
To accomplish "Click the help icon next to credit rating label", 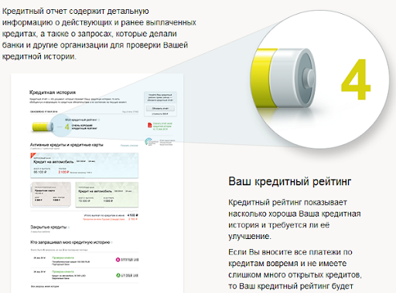I will tap(99, 120).
